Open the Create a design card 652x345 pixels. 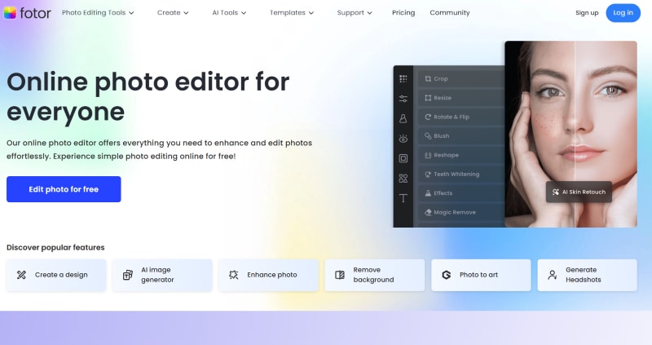(56, 275)
